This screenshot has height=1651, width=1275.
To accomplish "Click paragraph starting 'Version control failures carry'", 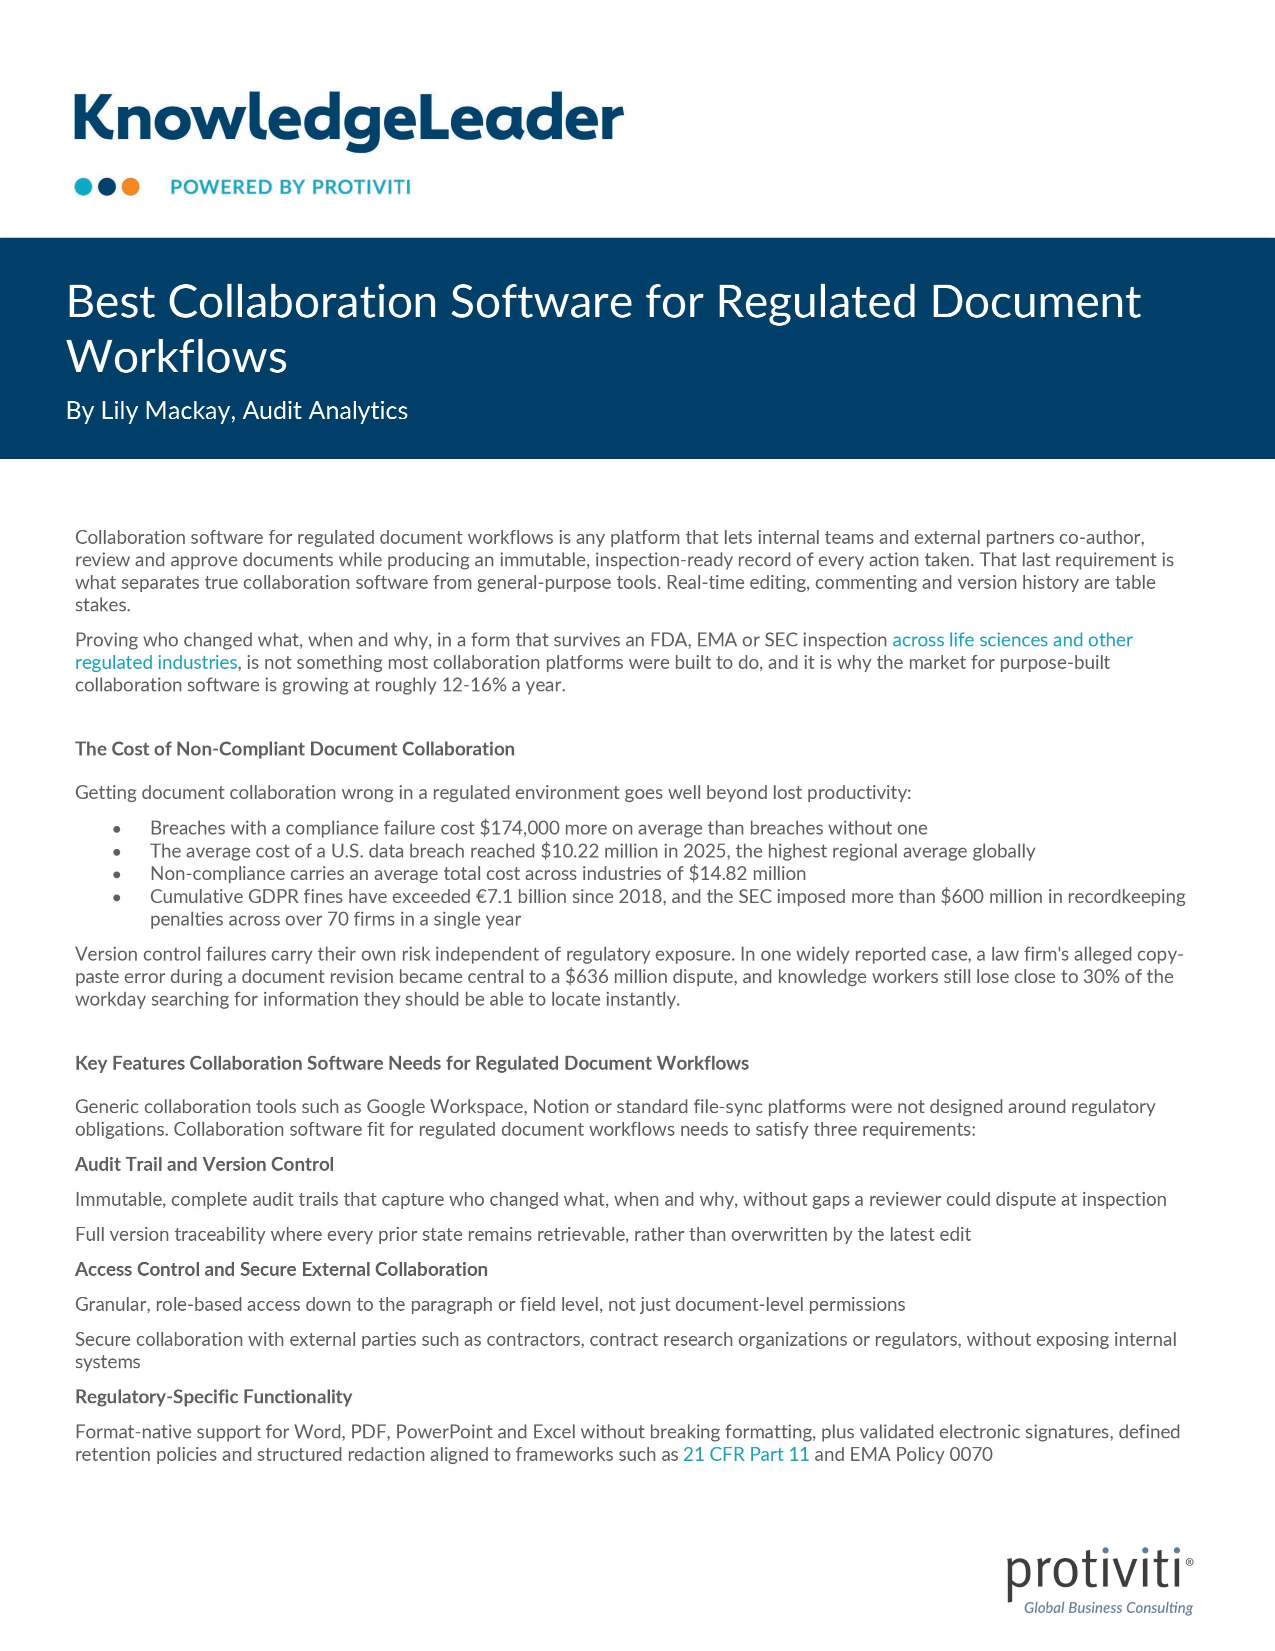I will 629,976.
